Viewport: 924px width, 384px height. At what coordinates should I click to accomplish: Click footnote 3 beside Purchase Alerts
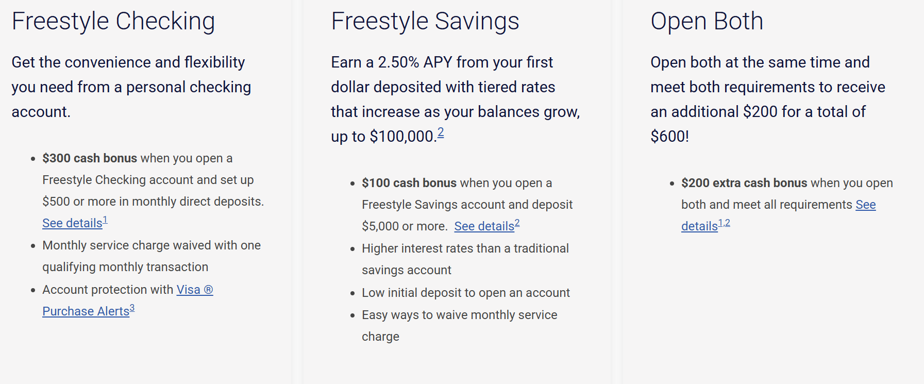point(132,308)
